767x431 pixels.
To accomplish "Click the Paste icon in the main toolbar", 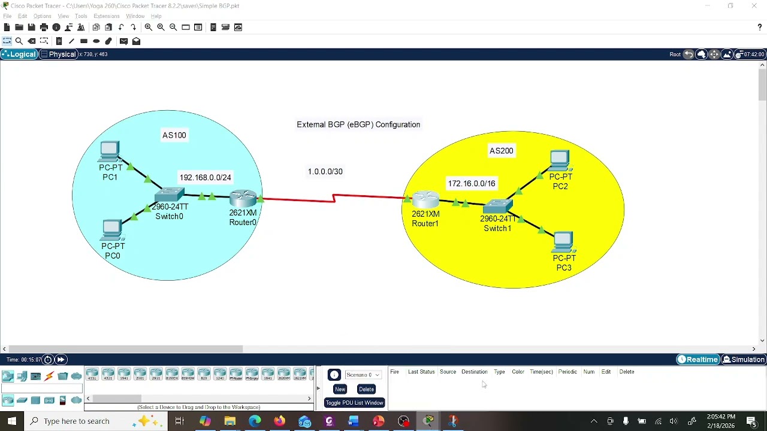I will click(x=108, y=28).
